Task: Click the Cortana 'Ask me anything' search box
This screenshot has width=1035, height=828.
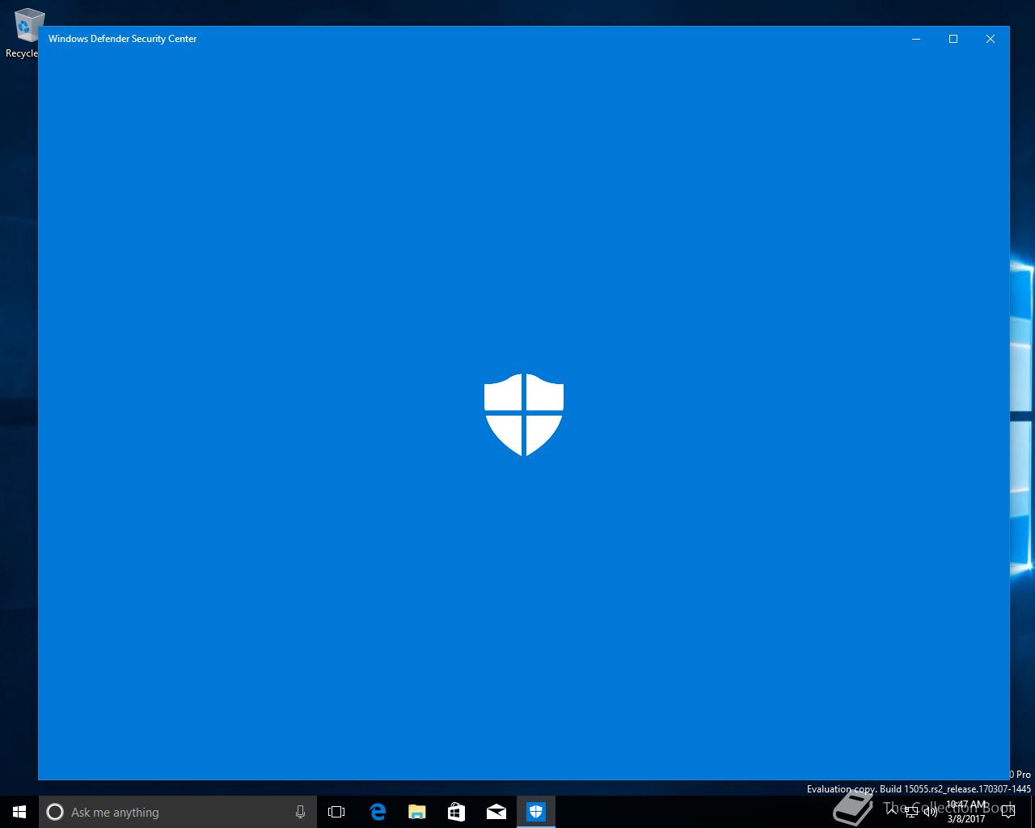Action: [x=178, y=812]
